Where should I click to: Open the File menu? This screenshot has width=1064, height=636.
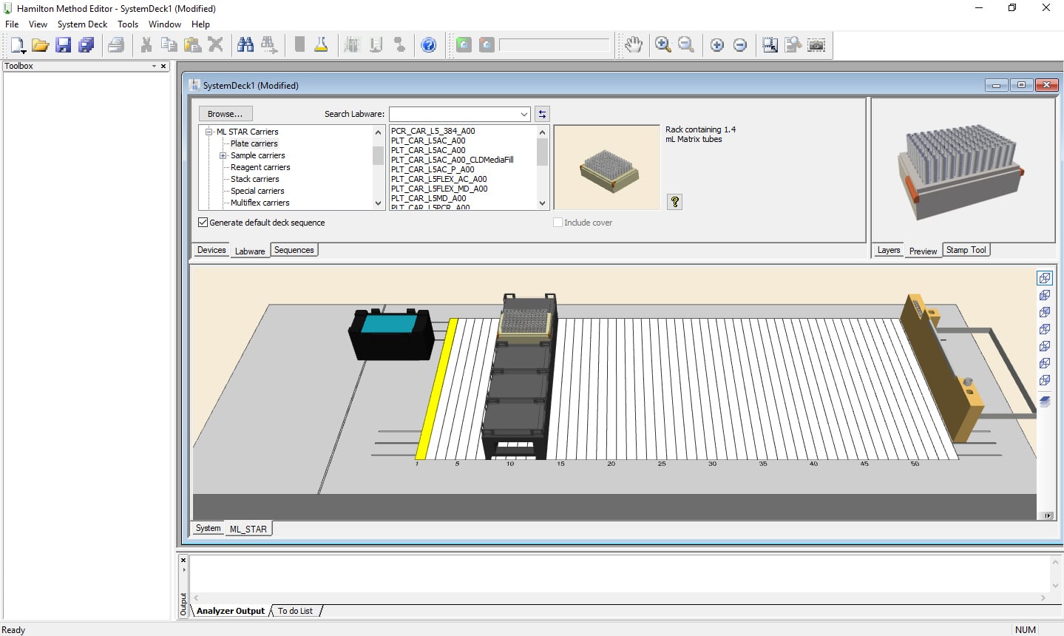(12, 24)
